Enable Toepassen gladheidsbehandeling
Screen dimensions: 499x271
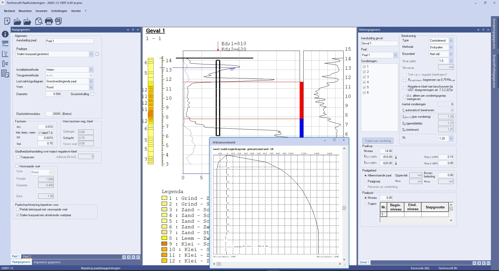point(18,157)
